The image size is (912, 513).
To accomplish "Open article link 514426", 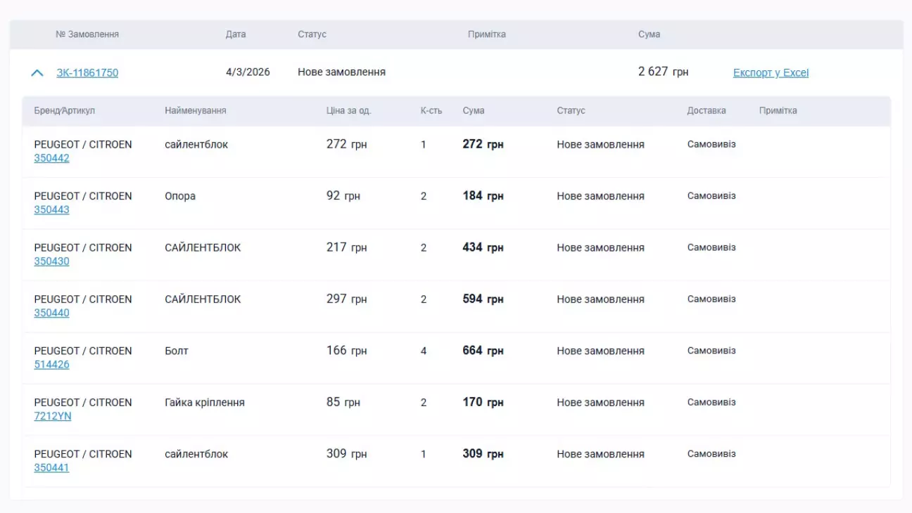I will point(51,365).
